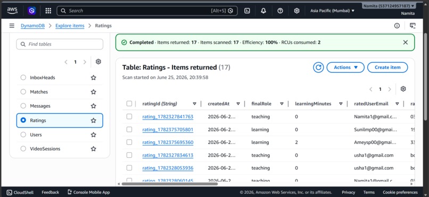Viewport: 429px width, 197px height.
Task: Go to next page of items table
Action: (390, 89)
